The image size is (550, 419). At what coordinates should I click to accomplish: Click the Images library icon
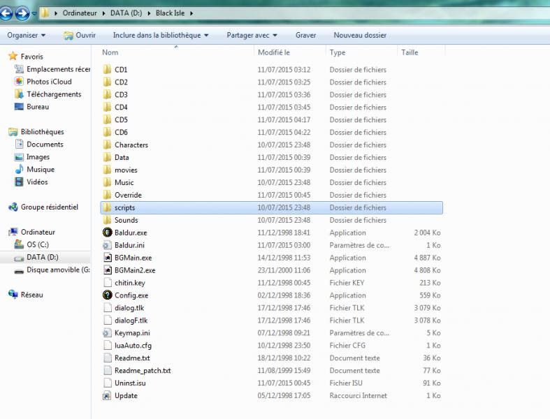click(19, 157)
